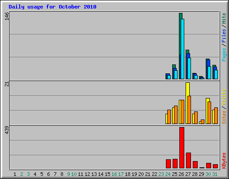Select the tall red KBytes bar for day 26
This screenshot has height=179, width=229.
182,148
